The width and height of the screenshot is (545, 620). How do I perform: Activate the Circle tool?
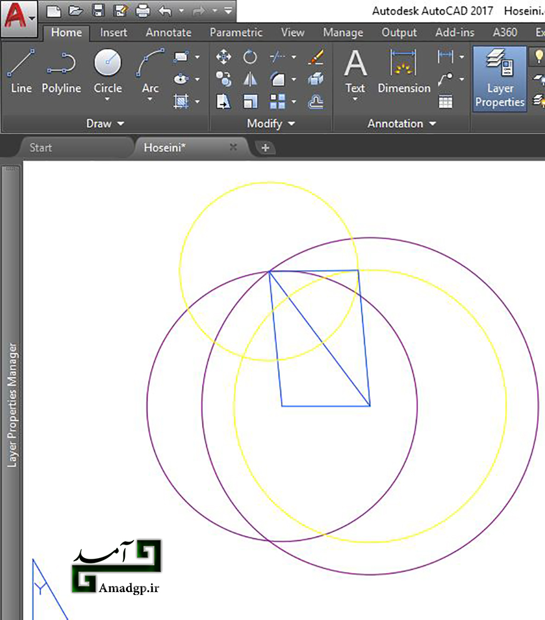click(x=108, y=71)
